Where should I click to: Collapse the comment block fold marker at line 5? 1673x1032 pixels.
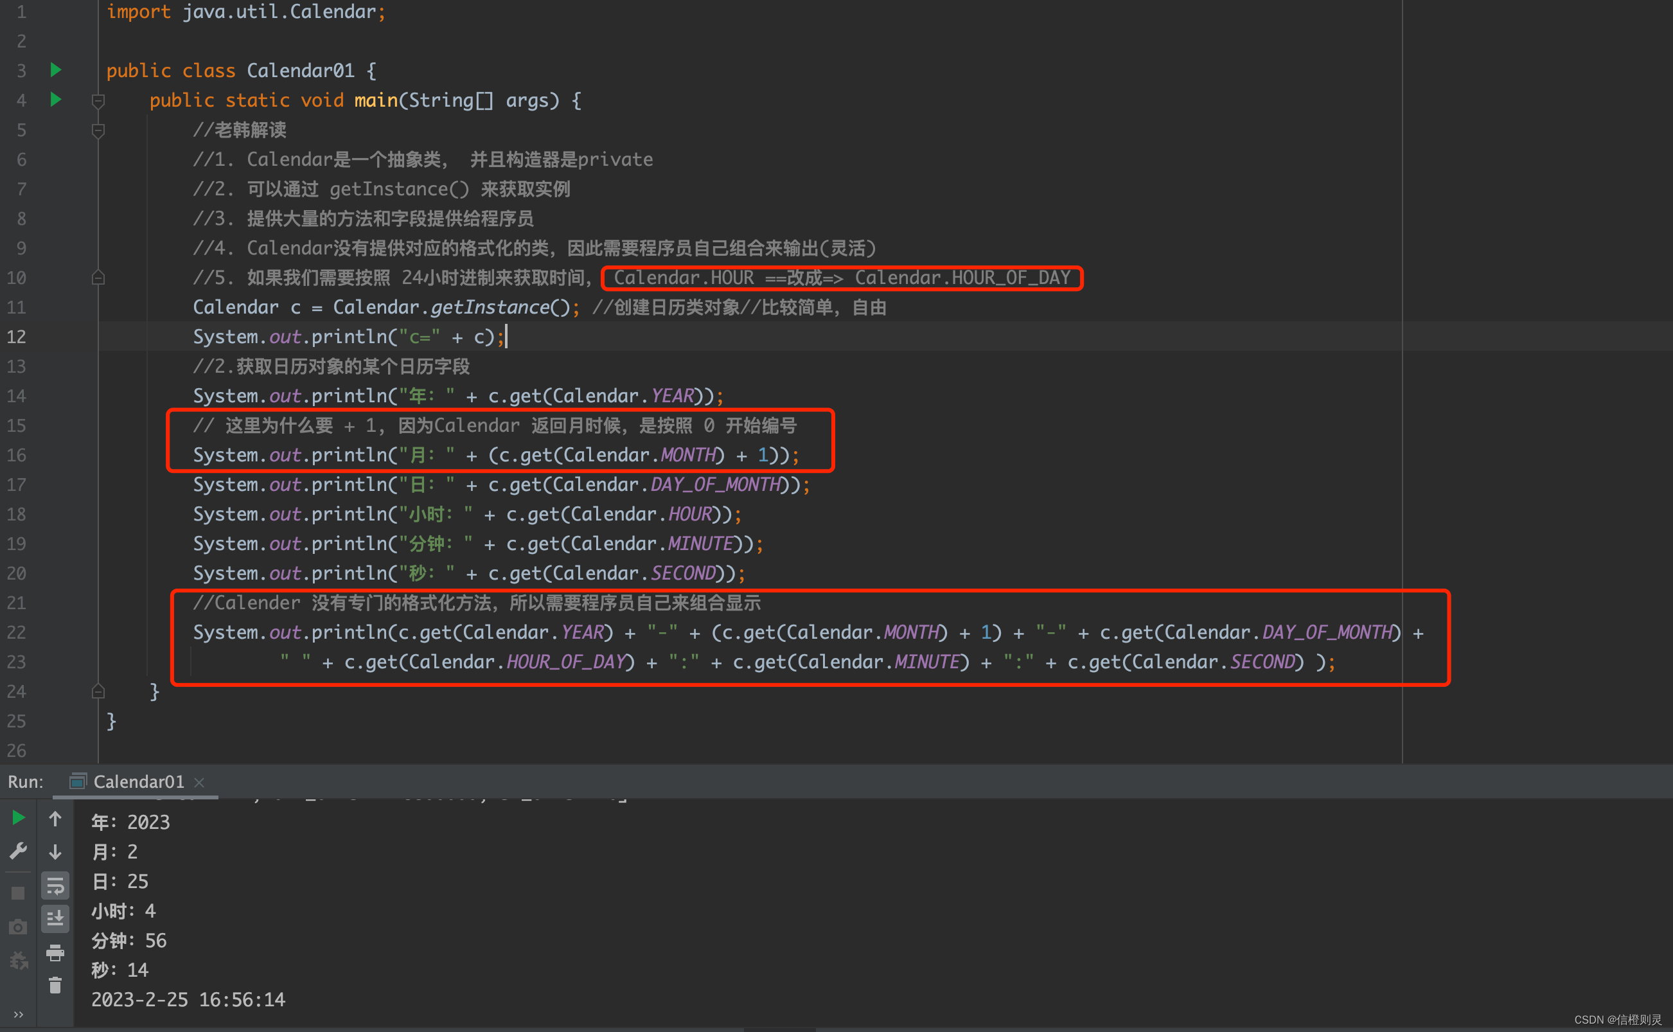tap(98, 130)
